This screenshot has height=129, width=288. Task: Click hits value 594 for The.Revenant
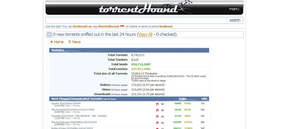pyautogui.click(x=202, y=110)
